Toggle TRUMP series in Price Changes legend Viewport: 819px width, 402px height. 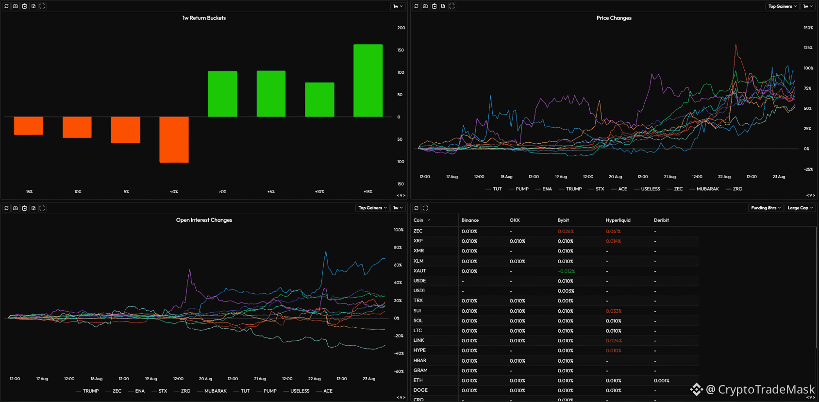570,189
